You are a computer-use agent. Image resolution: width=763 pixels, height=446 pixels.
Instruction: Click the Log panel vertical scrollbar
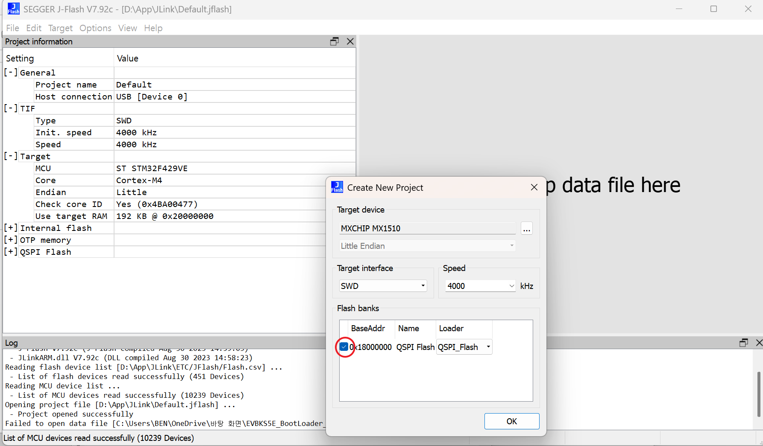point(759,393)
